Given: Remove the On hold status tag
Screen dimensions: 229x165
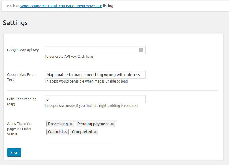Looking at the screenshot, I should click(65, 132).
